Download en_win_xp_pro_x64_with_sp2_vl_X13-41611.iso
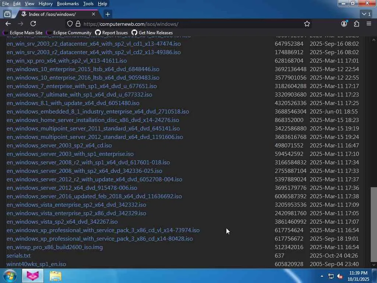 point(67,61)
